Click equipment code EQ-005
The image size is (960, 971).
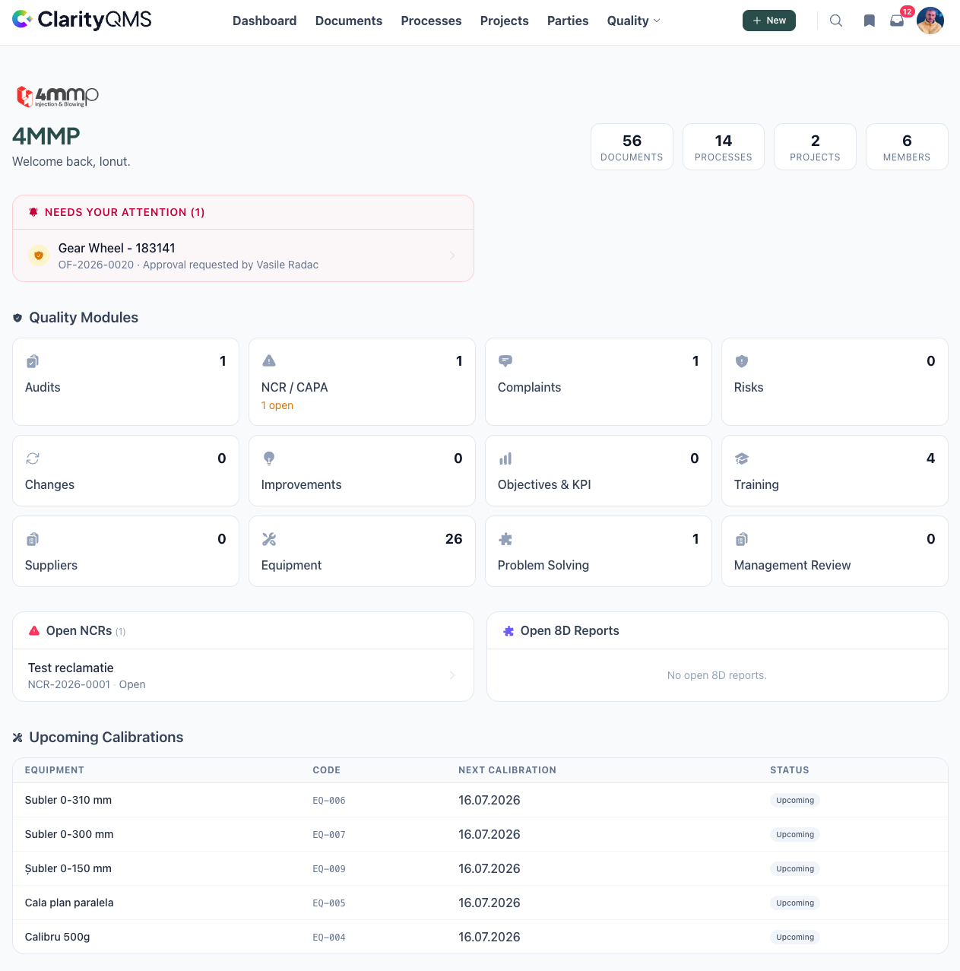pos(329,903)
